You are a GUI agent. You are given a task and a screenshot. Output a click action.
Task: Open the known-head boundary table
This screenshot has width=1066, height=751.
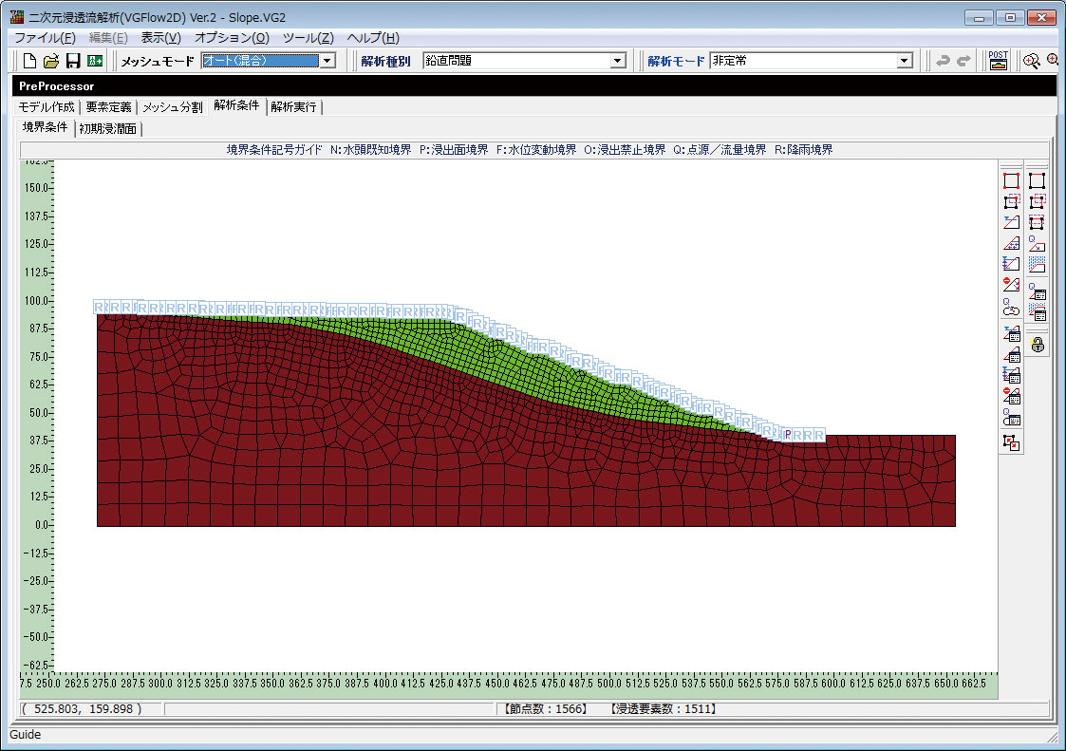coord(1012,333)
